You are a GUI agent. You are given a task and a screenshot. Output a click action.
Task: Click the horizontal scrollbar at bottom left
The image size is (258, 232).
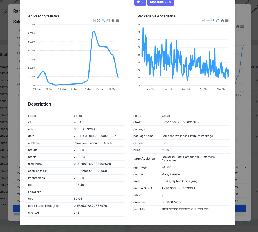point(17,214)
